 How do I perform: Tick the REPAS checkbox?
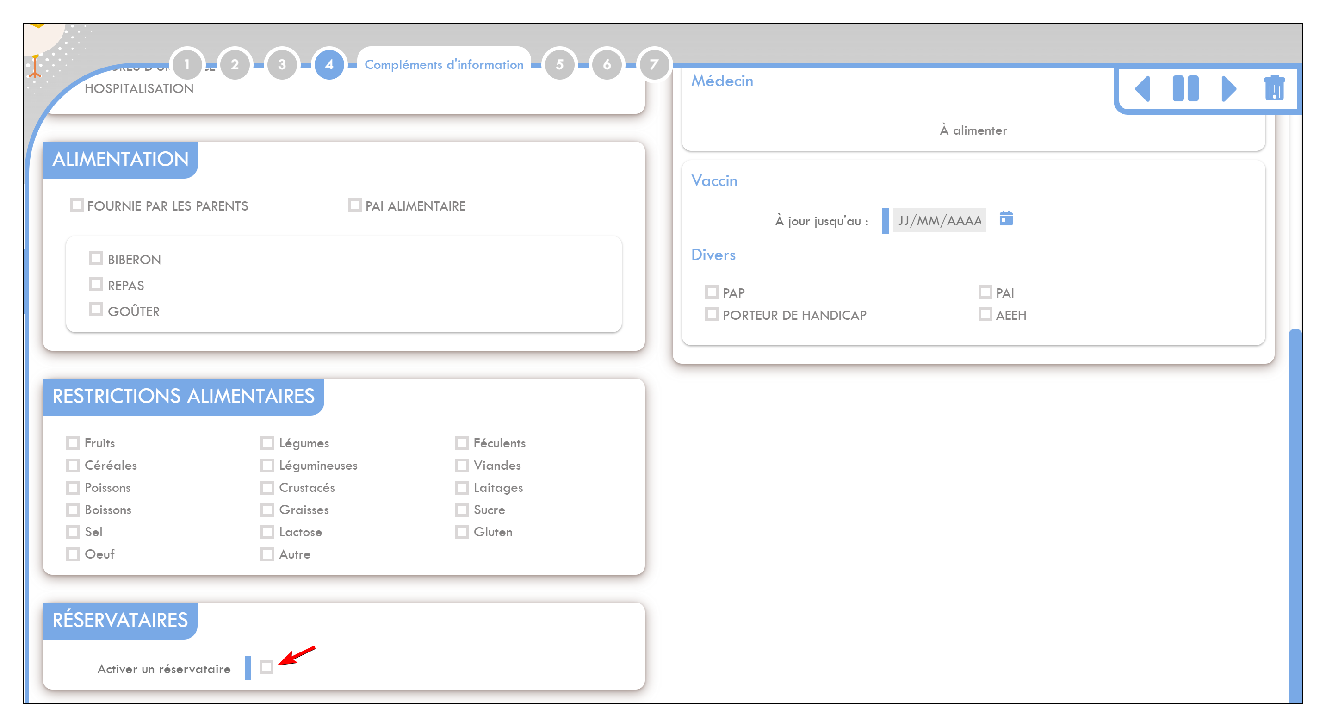96,284
